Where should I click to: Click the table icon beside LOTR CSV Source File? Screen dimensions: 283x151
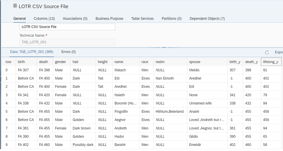click(15, 6)
